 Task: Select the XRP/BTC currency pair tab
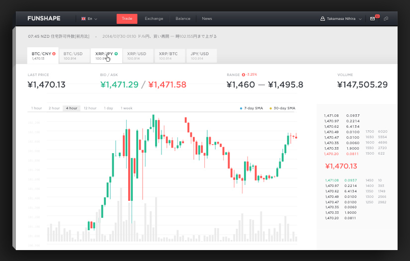(x=170, y=56)
